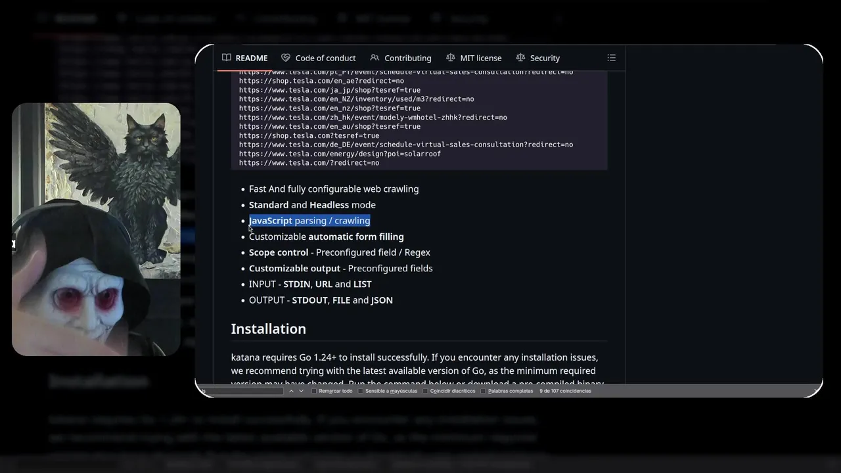Viewport: 841px width, 473px height.
Task: Click the 'INPUT - STDIN, URL and LIST' bullet
Action: tap(310, 284)
